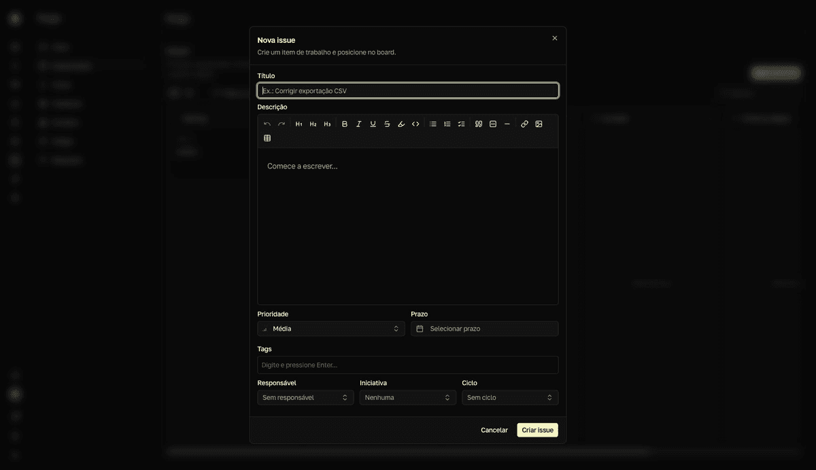The image size is (816, 470).
Task: Insert a blockquote
Action: pyautogui.click(x=479, y=124)
